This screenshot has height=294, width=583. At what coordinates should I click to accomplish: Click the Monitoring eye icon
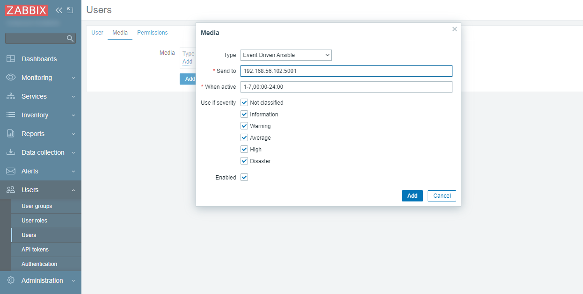tap(11, 78)
